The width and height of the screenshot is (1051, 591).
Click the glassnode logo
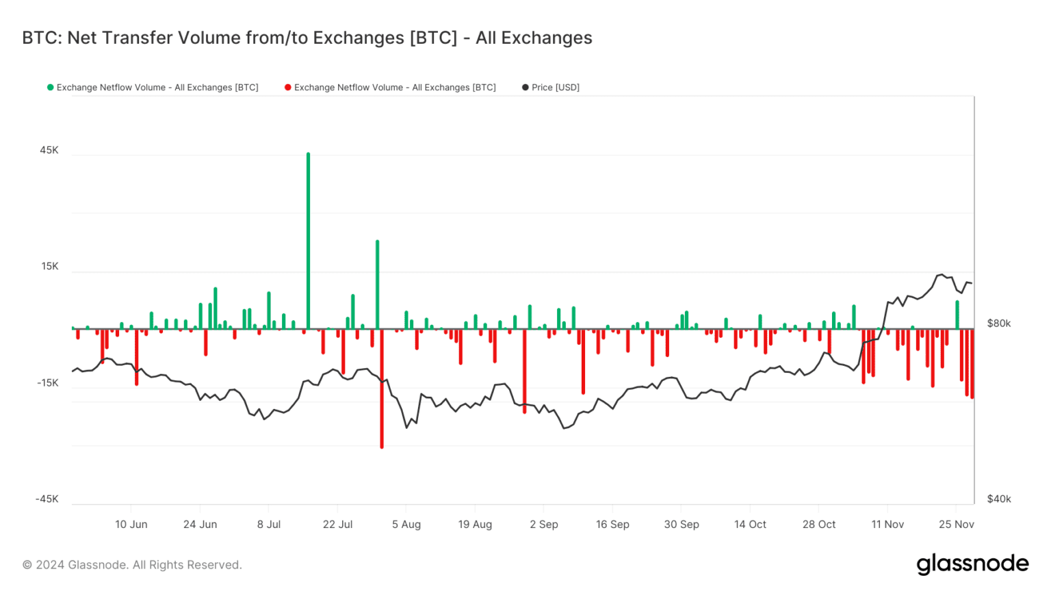tap(972, 564)
